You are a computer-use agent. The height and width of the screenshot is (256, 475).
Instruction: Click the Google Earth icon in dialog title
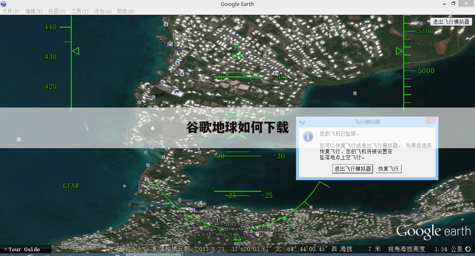click(x=302, y=122)
